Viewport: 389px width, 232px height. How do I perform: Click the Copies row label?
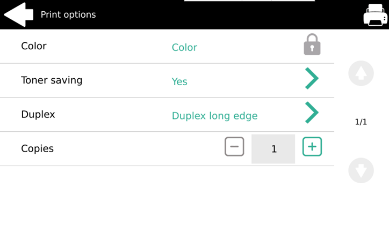point(37,149)
